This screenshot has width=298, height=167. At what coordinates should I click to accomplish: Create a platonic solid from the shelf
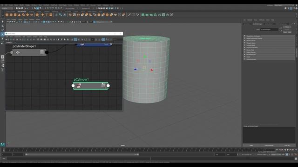coord(37,15)
